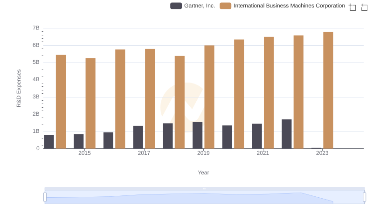Click the y-axis label 1B
The height and width of the screenshot is (215, 373).
click(x=36, y=131)
